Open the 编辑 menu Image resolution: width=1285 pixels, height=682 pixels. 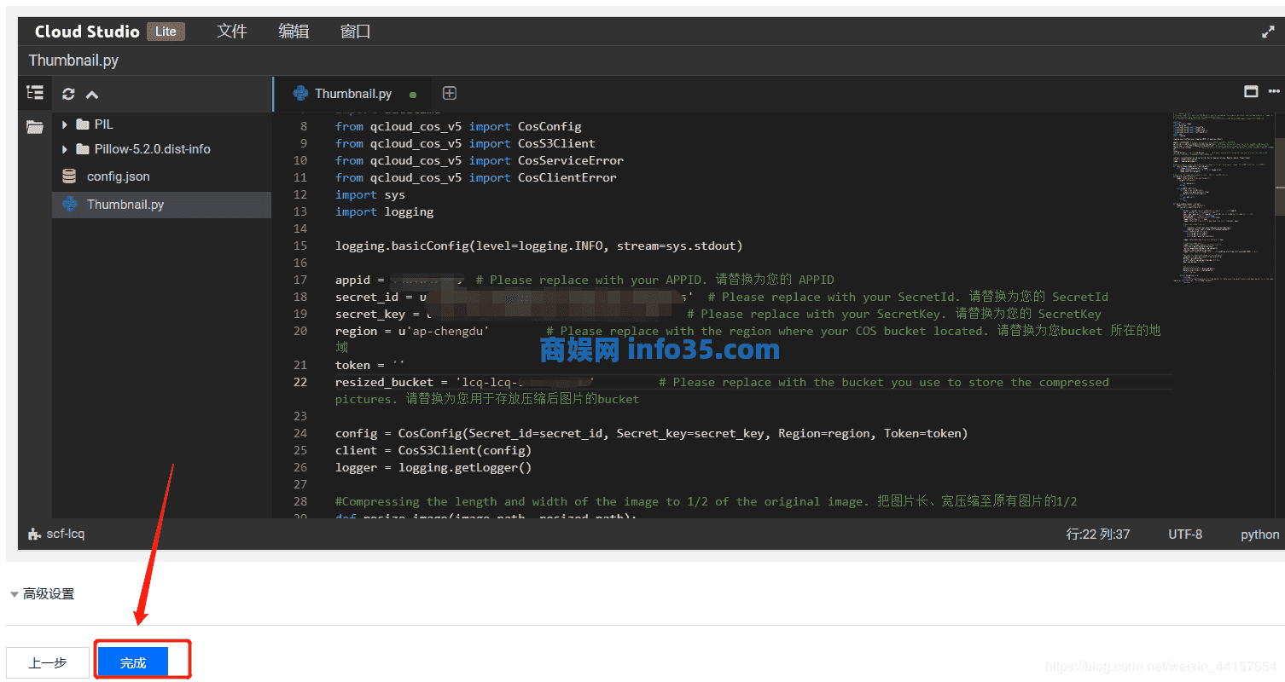294,32
